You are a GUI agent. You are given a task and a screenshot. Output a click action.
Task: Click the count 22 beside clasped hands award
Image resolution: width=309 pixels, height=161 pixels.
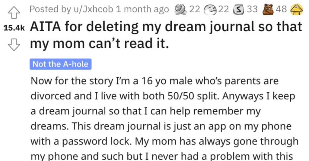[195, 9]
